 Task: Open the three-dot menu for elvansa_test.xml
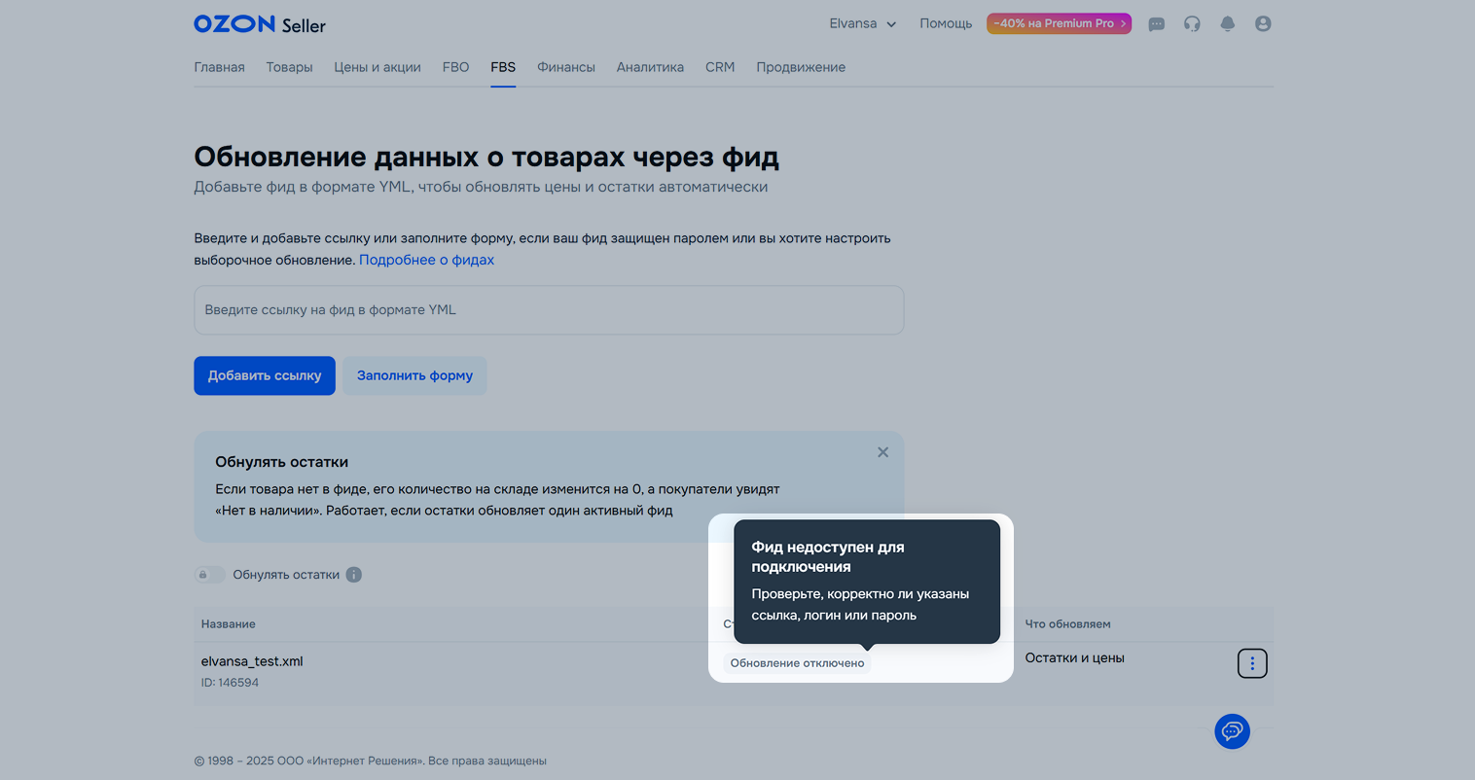(x=1251, y=663)
